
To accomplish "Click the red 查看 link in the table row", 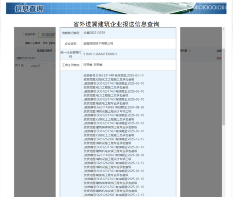I will pyautogui.click(x=219, y=58).
